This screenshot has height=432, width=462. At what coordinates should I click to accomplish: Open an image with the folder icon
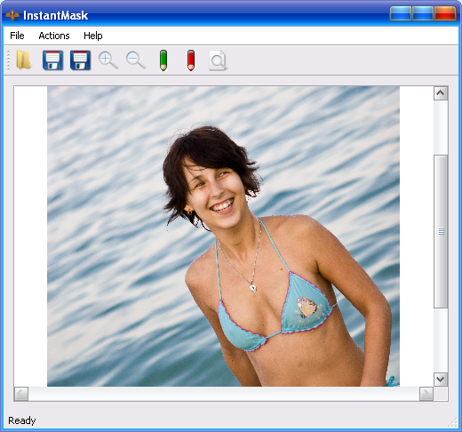(x=23, y=60)
